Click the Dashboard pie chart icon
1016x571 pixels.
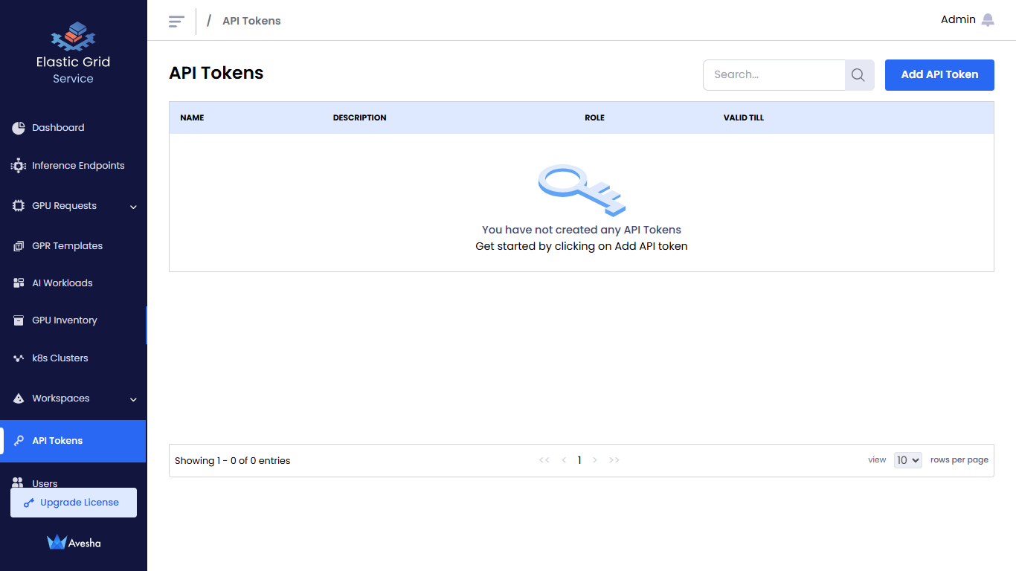coord(19,128)
